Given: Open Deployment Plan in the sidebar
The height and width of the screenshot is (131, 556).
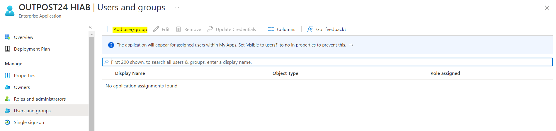Looking at the screenshot, I should [32, 49].
